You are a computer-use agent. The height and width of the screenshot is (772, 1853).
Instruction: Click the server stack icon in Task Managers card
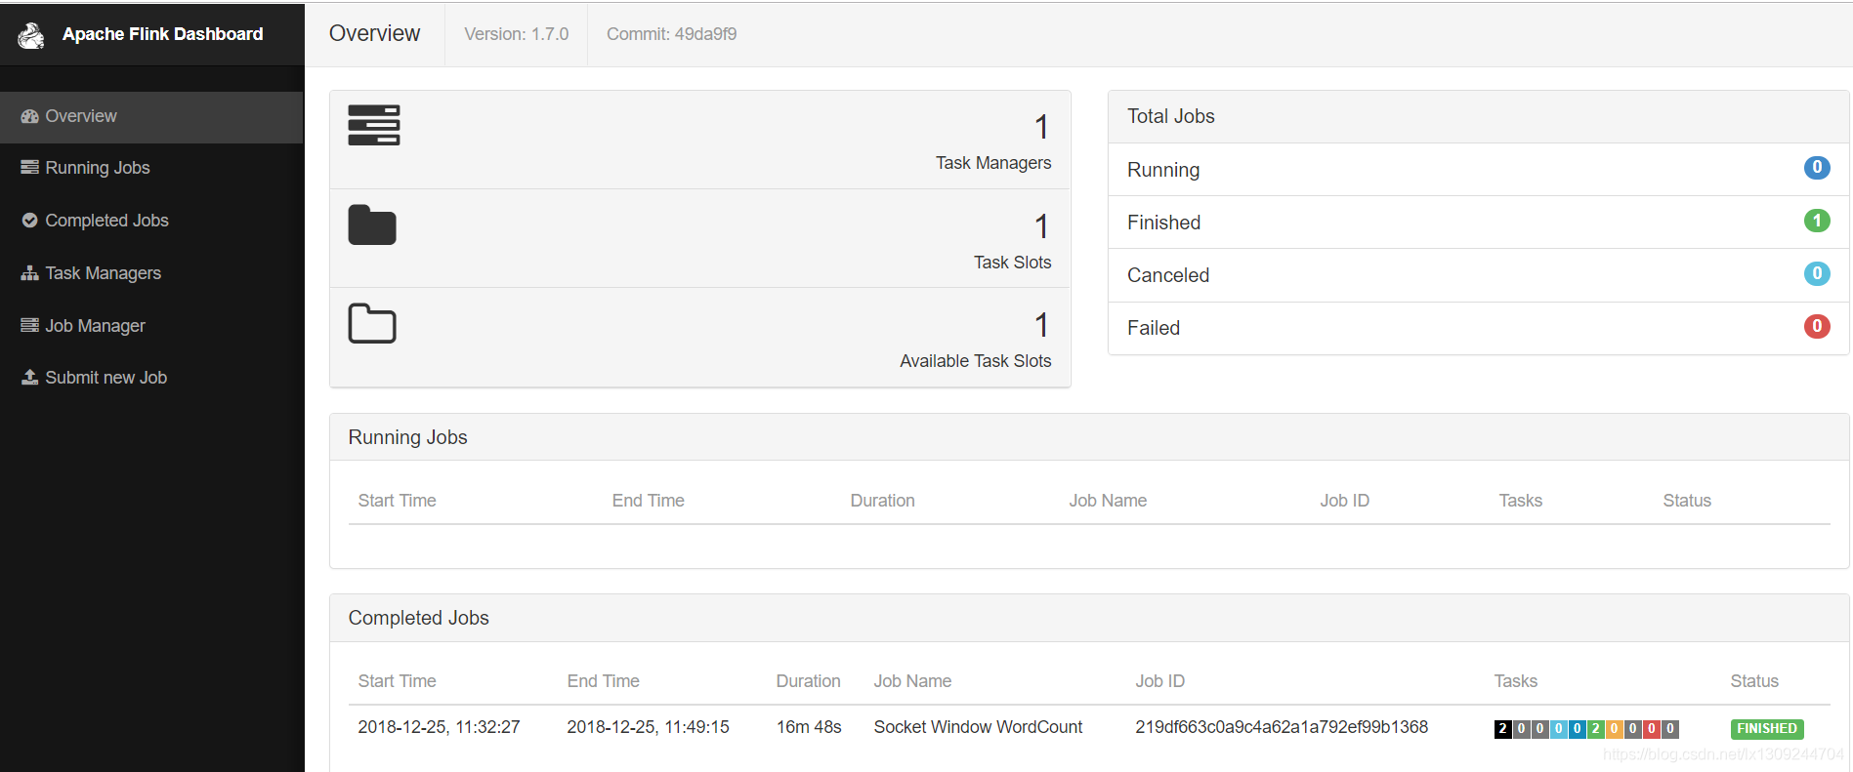(374, 125)
